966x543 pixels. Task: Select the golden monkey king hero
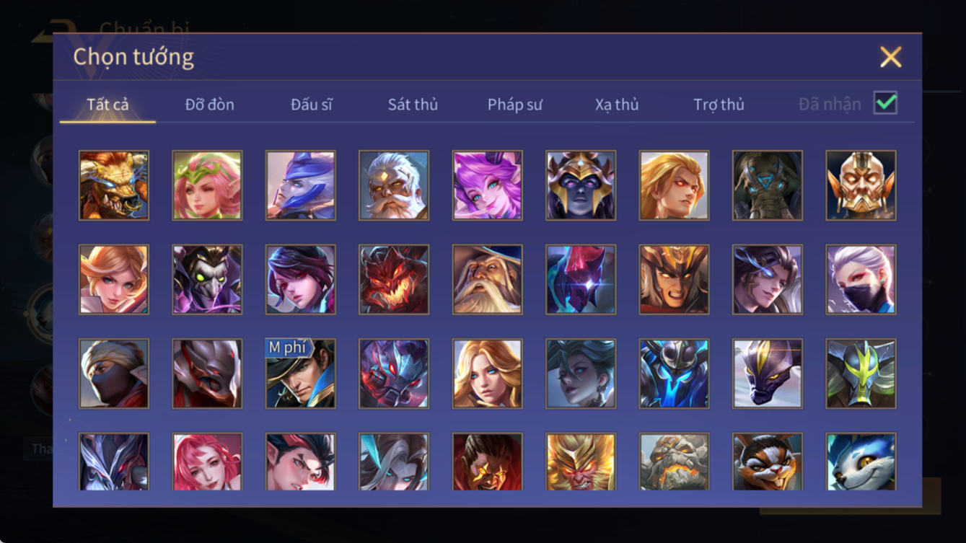pos(581,462)
